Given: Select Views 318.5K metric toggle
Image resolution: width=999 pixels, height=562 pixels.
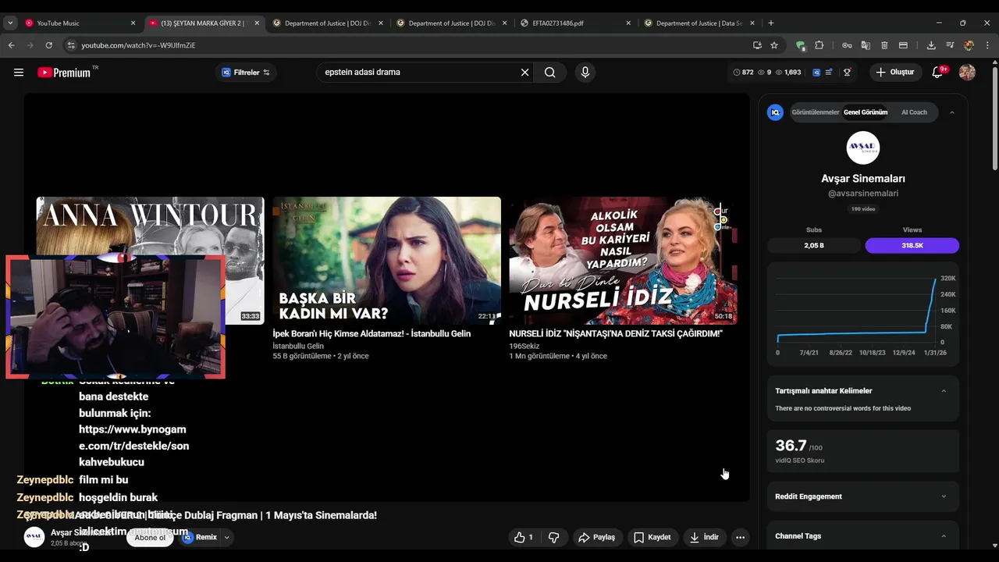Looking at the screenshot, I should [912, 245].
